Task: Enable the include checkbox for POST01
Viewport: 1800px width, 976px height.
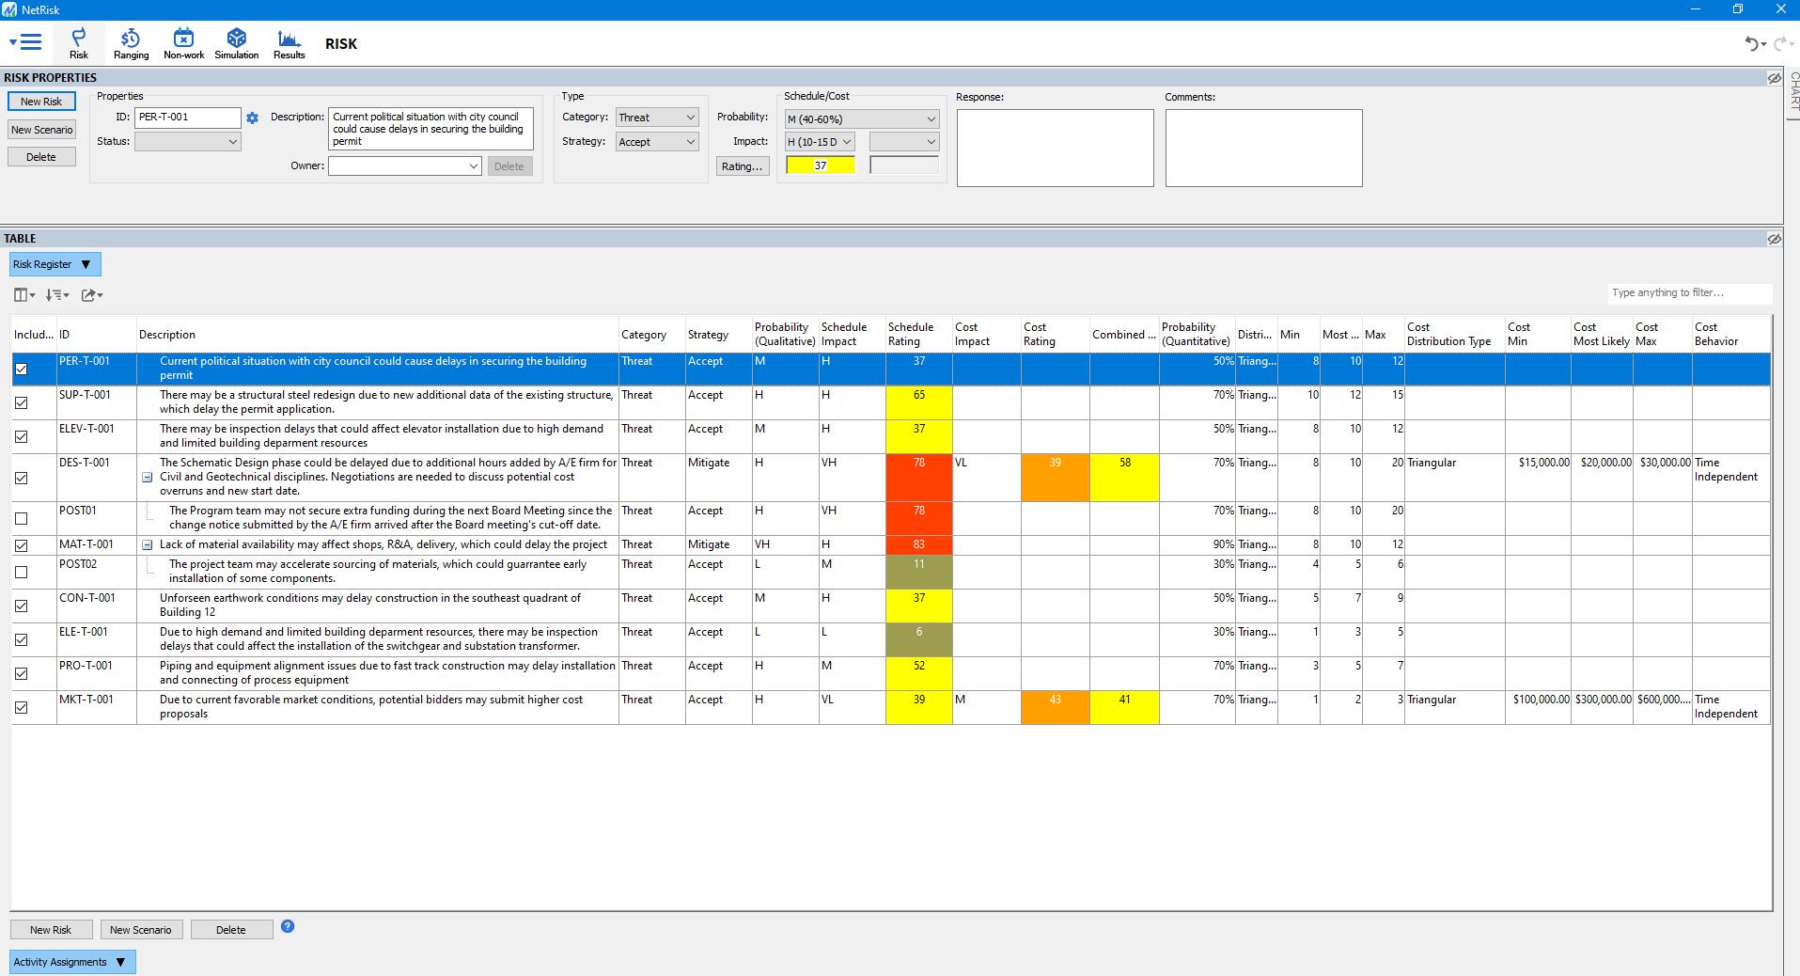Action: click(22, 518)
